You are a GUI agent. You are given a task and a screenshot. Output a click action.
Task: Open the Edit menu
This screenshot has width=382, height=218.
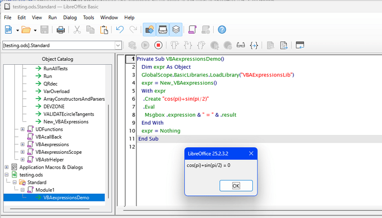click(x=22, y=18)
